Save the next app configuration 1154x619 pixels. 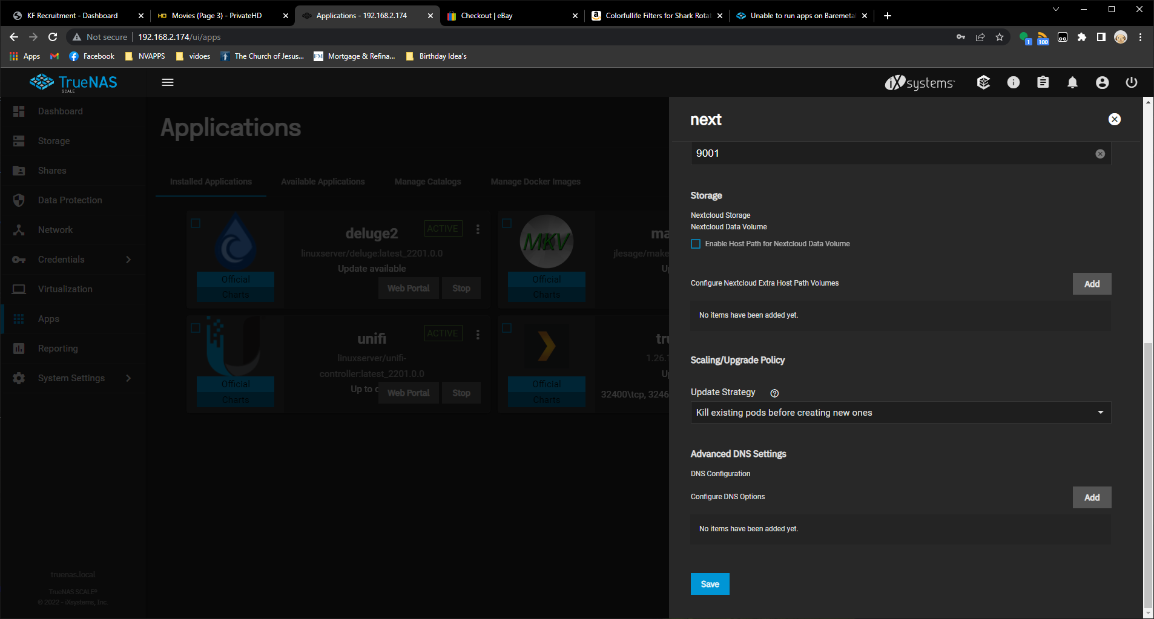click(710, 584)
